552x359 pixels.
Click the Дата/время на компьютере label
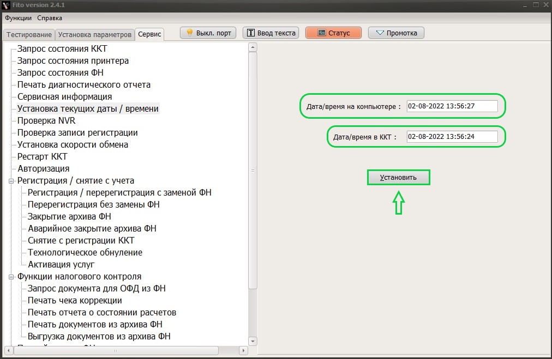(353, 107)
